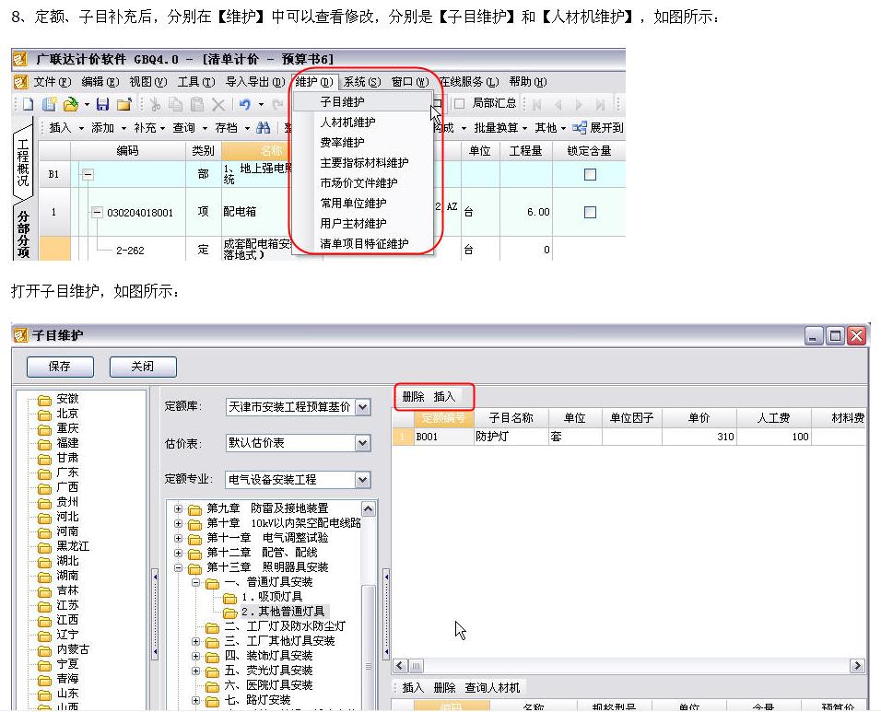
Task: Expand 第九章 防雷及接地装置 node
Action: (178, 508)
